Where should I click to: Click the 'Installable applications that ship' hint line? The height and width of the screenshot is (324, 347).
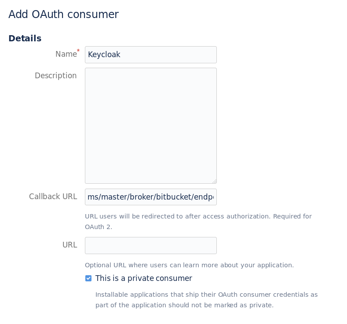206,295
